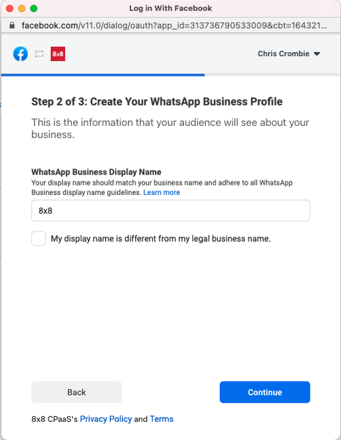The image size is (341, 440).
Task: Check the different legal business name box
Action: coord(39,238)
